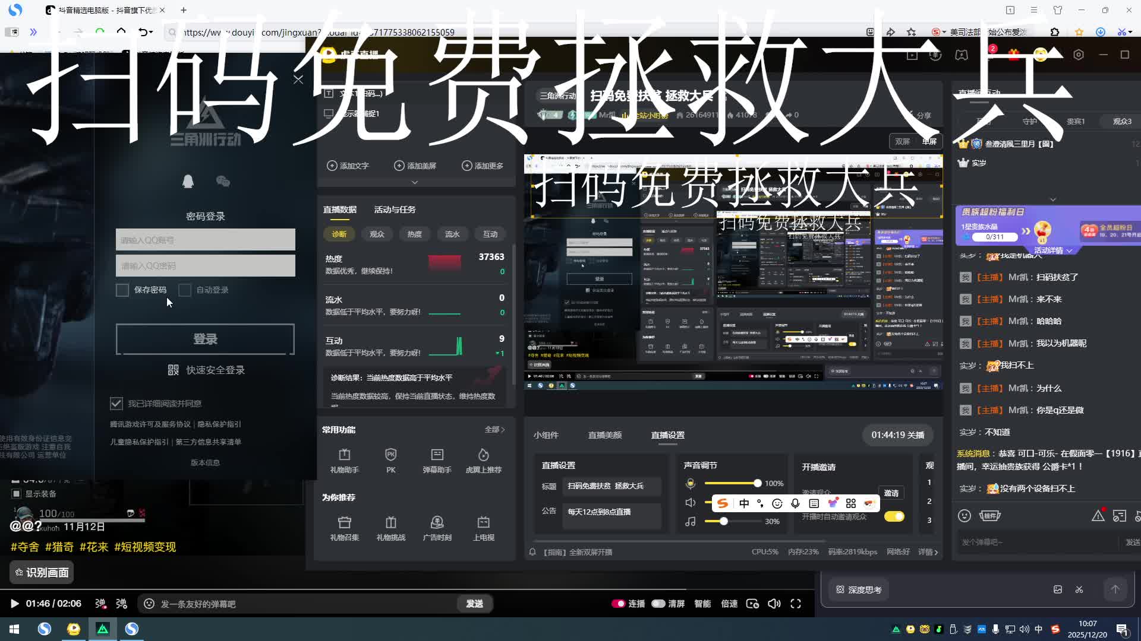Click the 广告时刻 ad moment icon
This screenshot has height=641, width=1141.
click(x=437, y=523)
